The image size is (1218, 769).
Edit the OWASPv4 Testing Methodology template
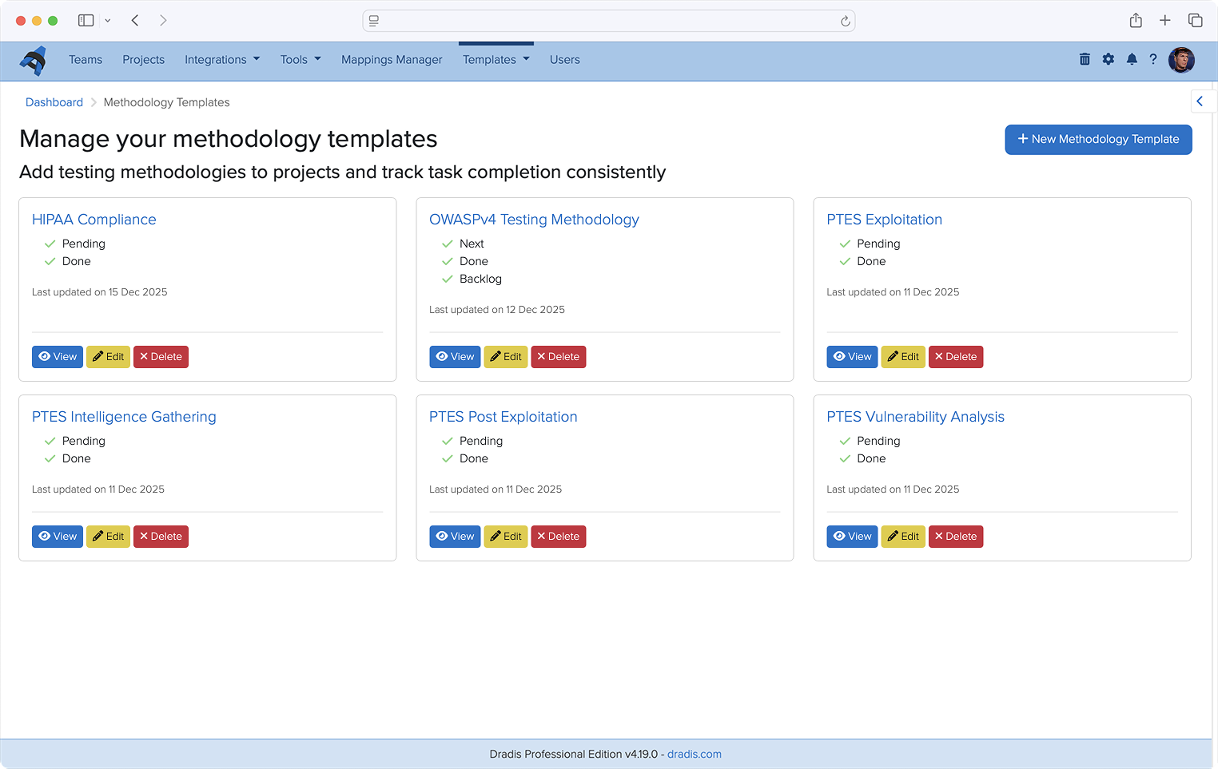click(506, 357)
